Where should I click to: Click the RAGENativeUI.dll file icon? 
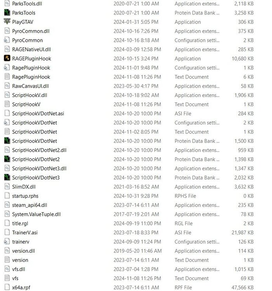click(7, 49)
